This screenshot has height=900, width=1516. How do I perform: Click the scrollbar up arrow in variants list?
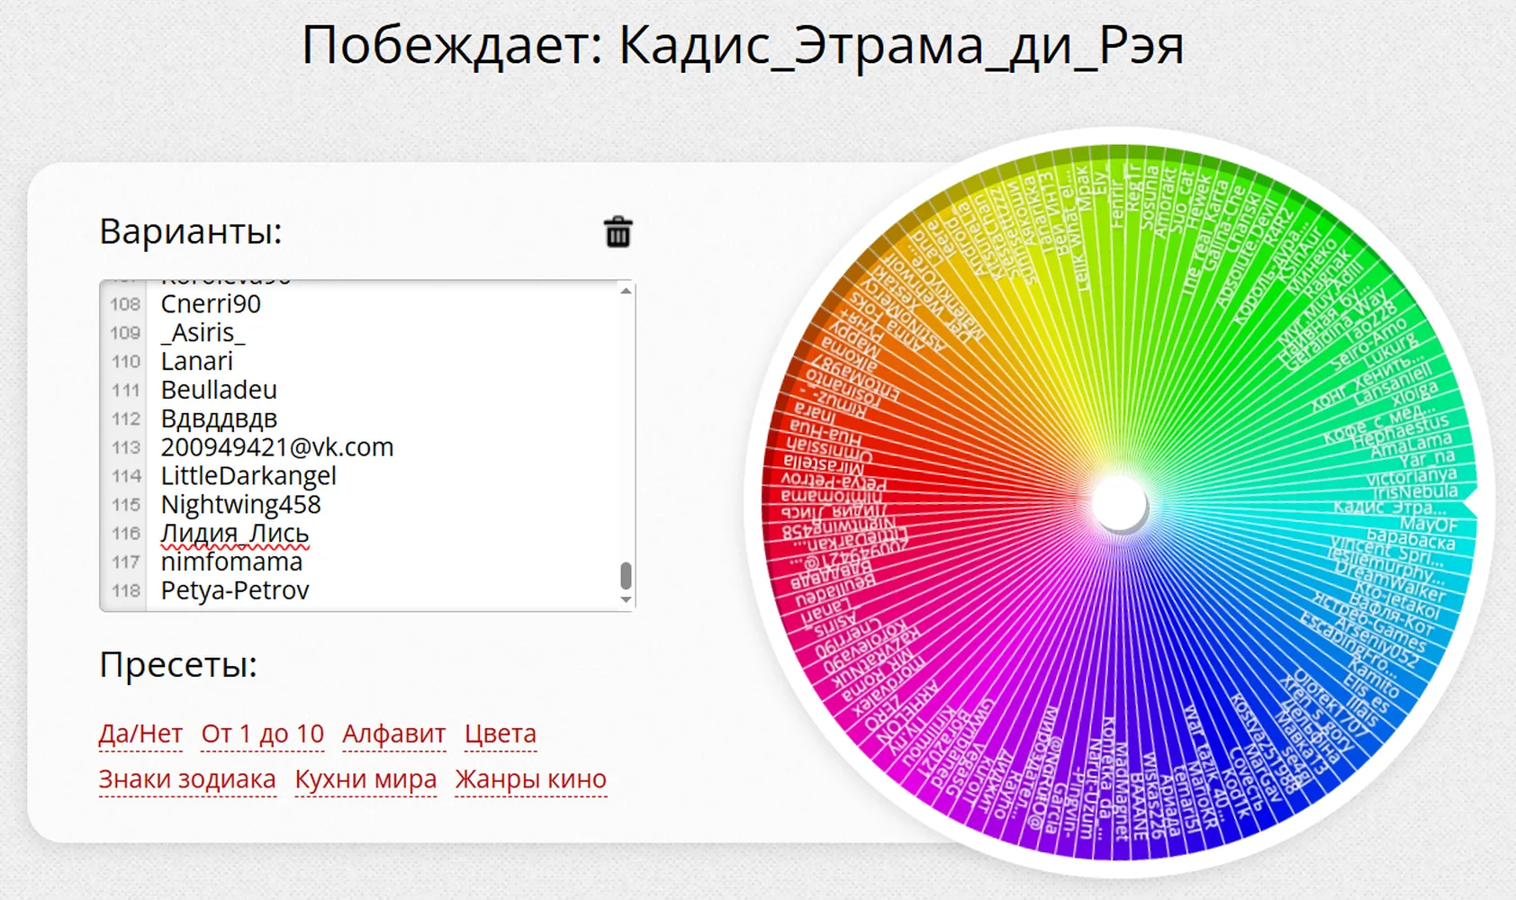[626, 291]
